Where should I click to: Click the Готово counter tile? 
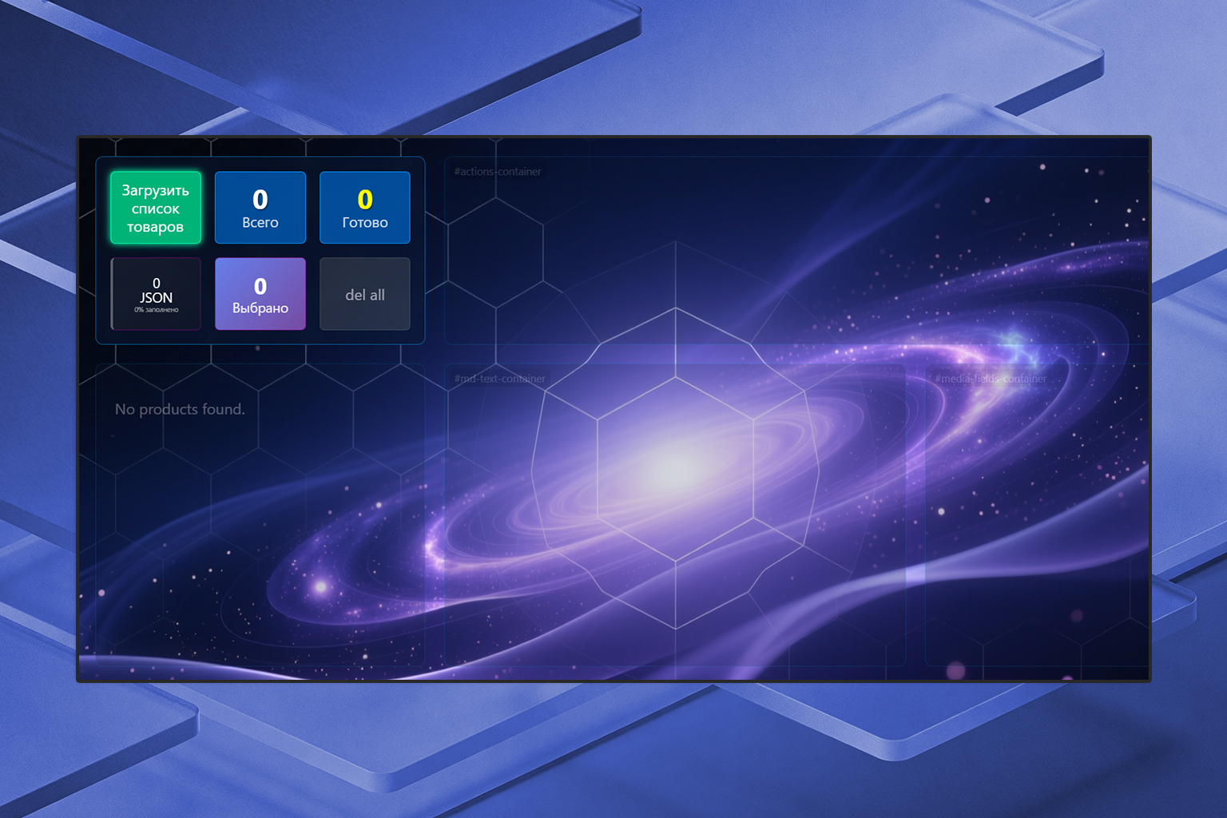coord(365,208)
